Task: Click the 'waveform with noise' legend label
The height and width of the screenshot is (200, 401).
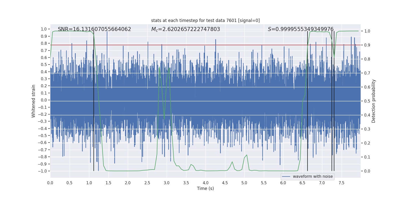Action: [x=313, y=176]
